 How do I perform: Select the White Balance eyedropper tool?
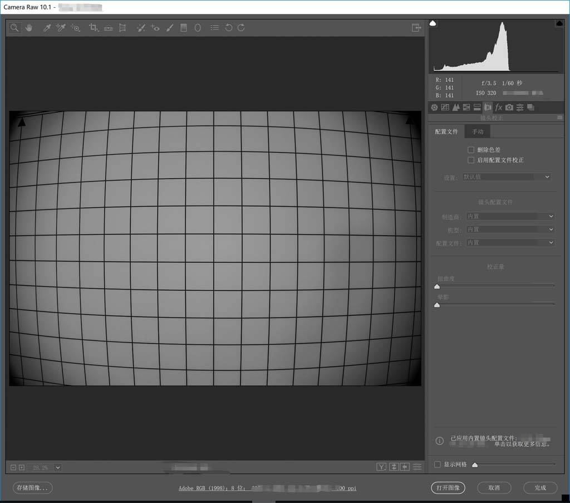tap(48, 27)
